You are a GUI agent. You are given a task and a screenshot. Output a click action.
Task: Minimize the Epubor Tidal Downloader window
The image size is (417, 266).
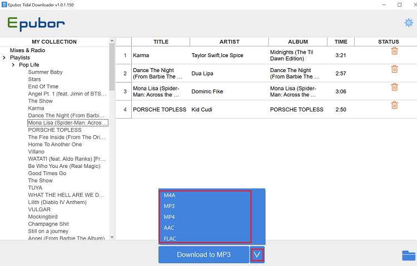coord(384,5)
